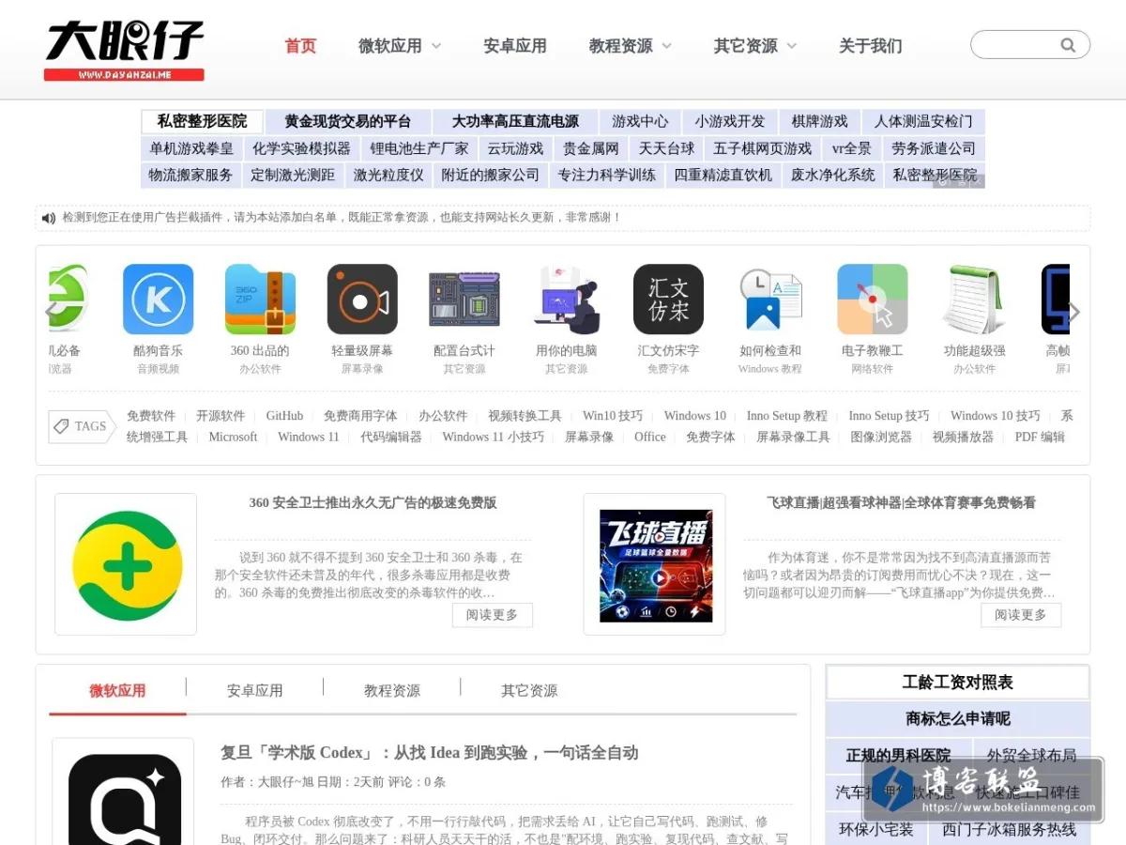Click 阅读更多 for 360 安全卫士
Screen dimensions: 1126x845
coord(493,615)
